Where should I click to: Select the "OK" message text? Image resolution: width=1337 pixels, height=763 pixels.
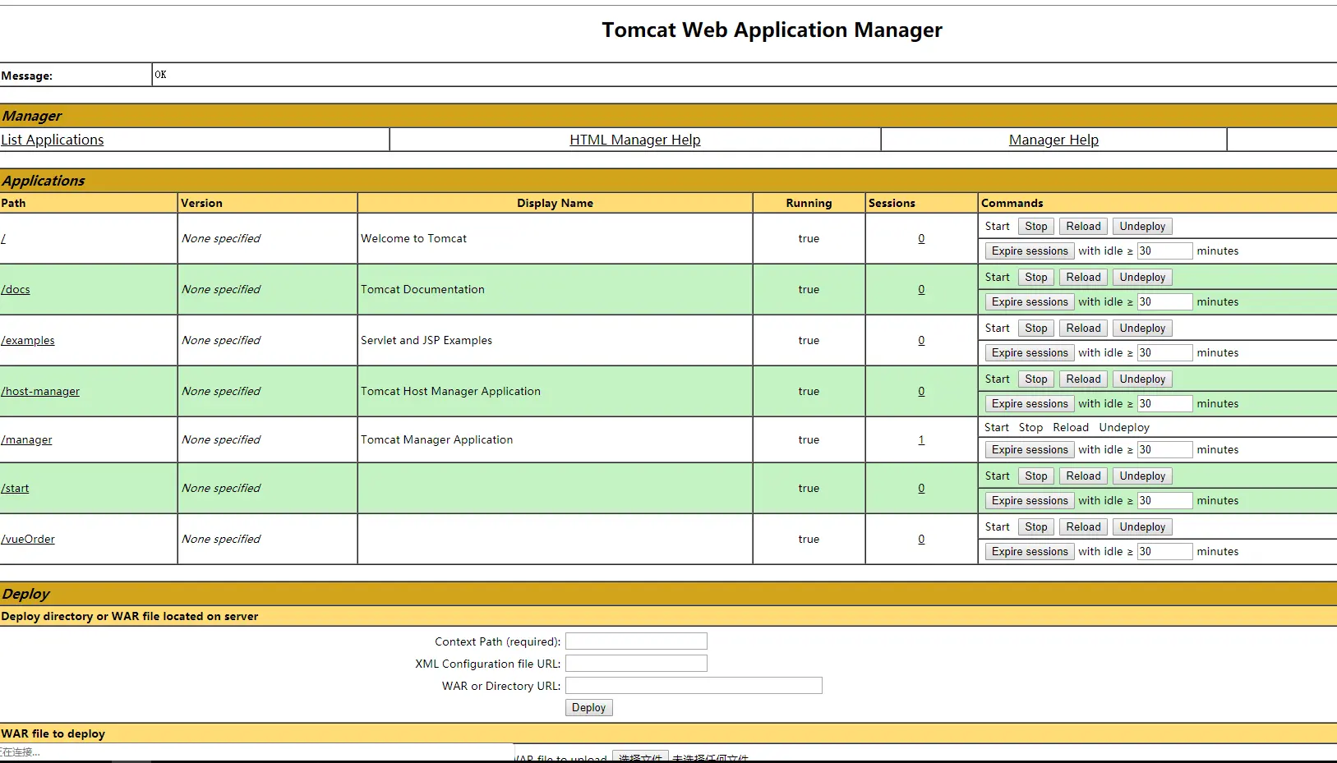click(x=160, y=75)
